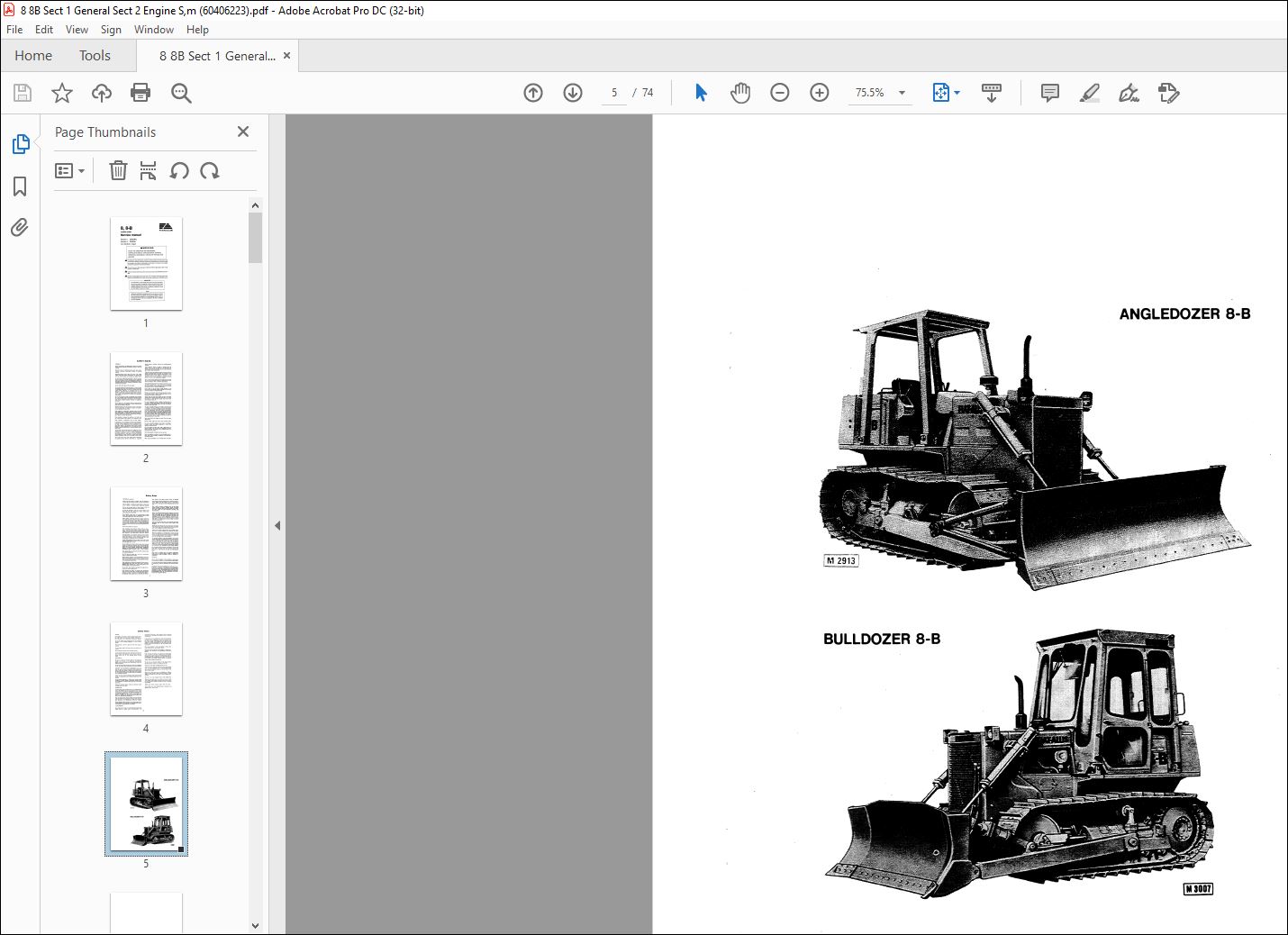Open the Stamp/redact tool icon

point(1169,93)
